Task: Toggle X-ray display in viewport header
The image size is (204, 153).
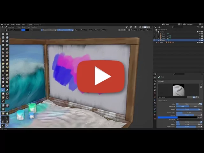Action: (140, 27)
